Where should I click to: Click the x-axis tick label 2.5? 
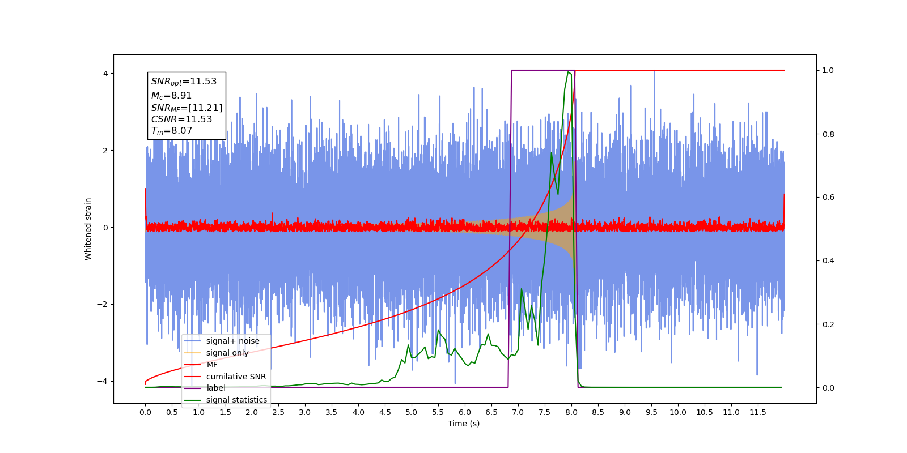click(278, 412)
